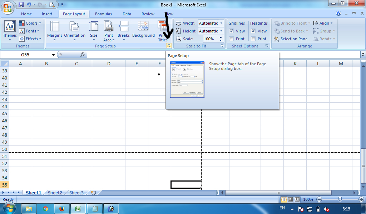Click the Scale percentage field

tap(211, 39)
